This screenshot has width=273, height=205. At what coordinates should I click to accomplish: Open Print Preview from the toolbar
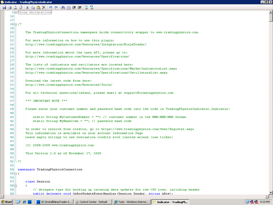pyautogui.click(x=15, y=7)
